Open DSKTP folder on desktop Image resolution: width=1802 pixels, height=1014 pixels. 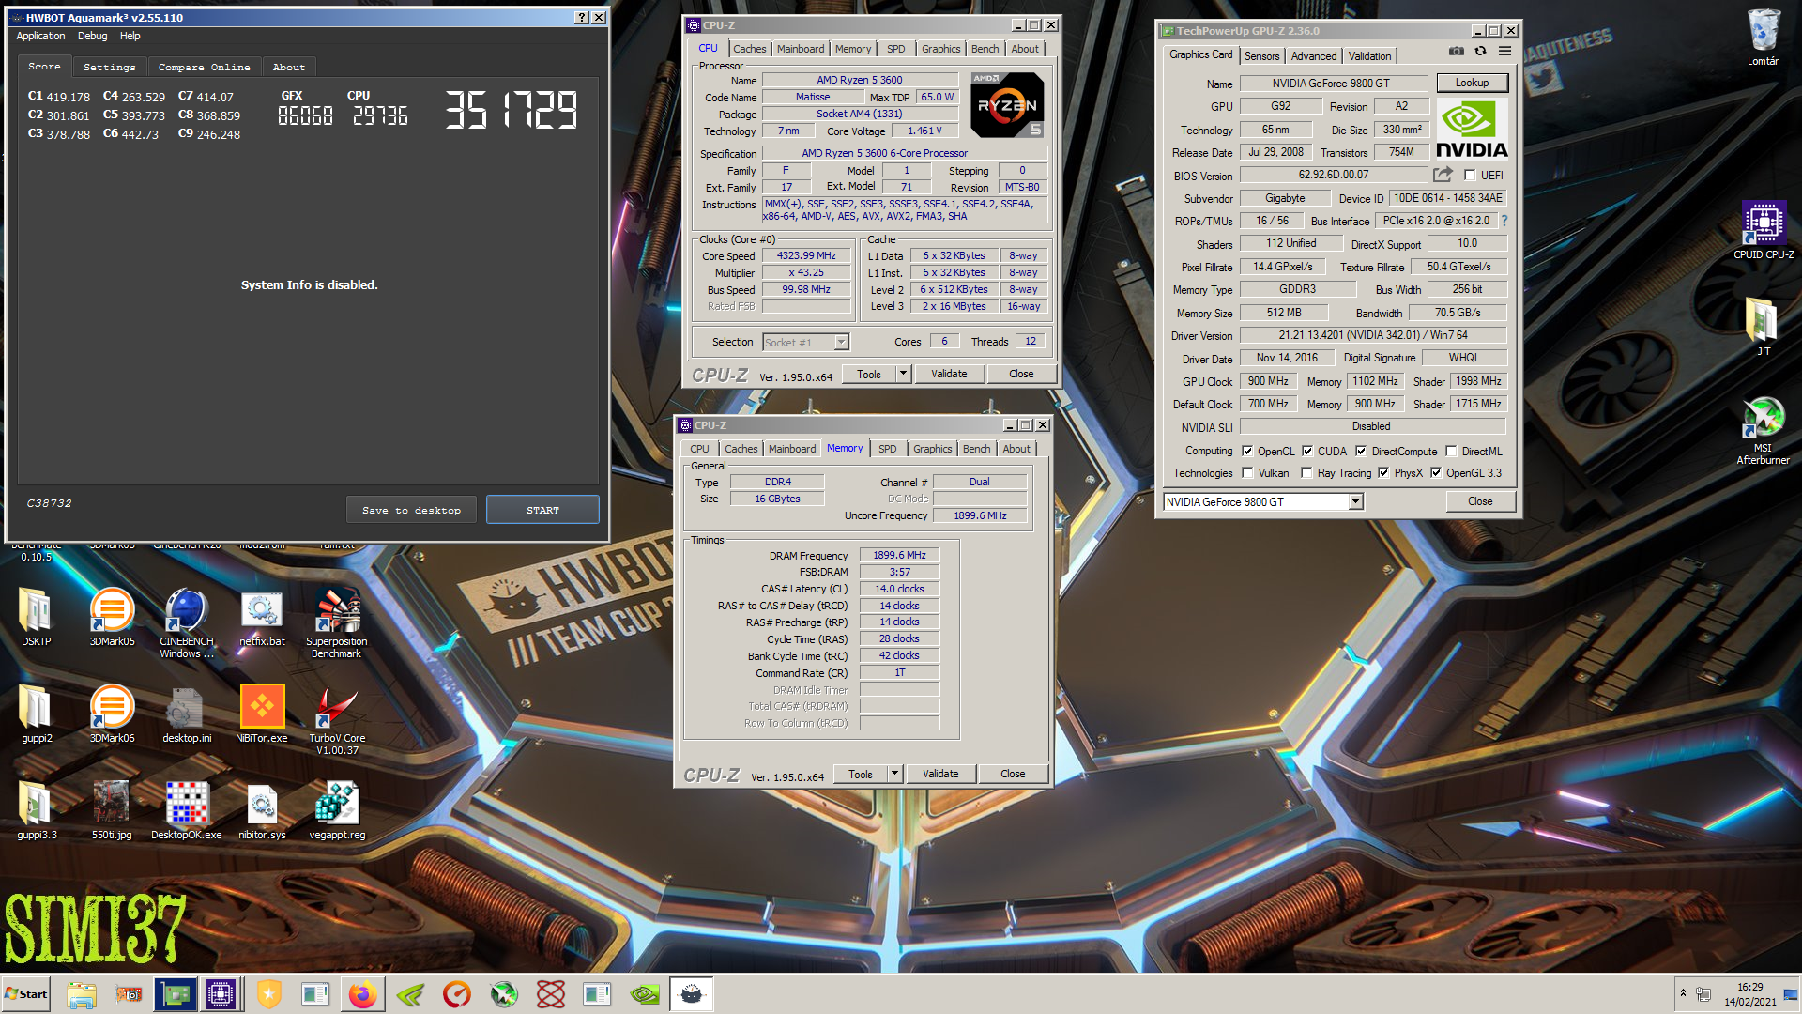(x=37, y=618)
